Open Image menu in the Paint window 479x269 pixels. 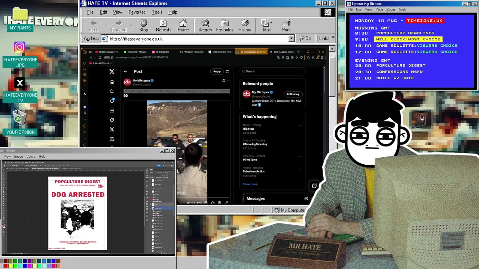point(18,157)
